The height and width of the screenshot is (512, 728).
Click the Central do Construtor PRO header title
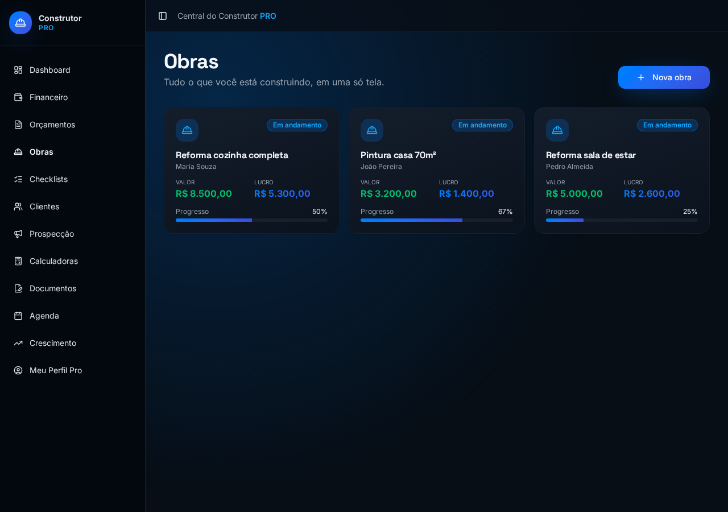point(227,16)
